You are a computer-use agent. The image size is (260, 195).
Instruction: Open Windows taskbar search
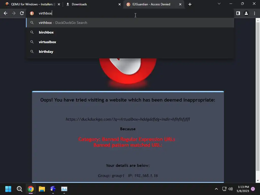pyautogui.click(x=19, y=189)
